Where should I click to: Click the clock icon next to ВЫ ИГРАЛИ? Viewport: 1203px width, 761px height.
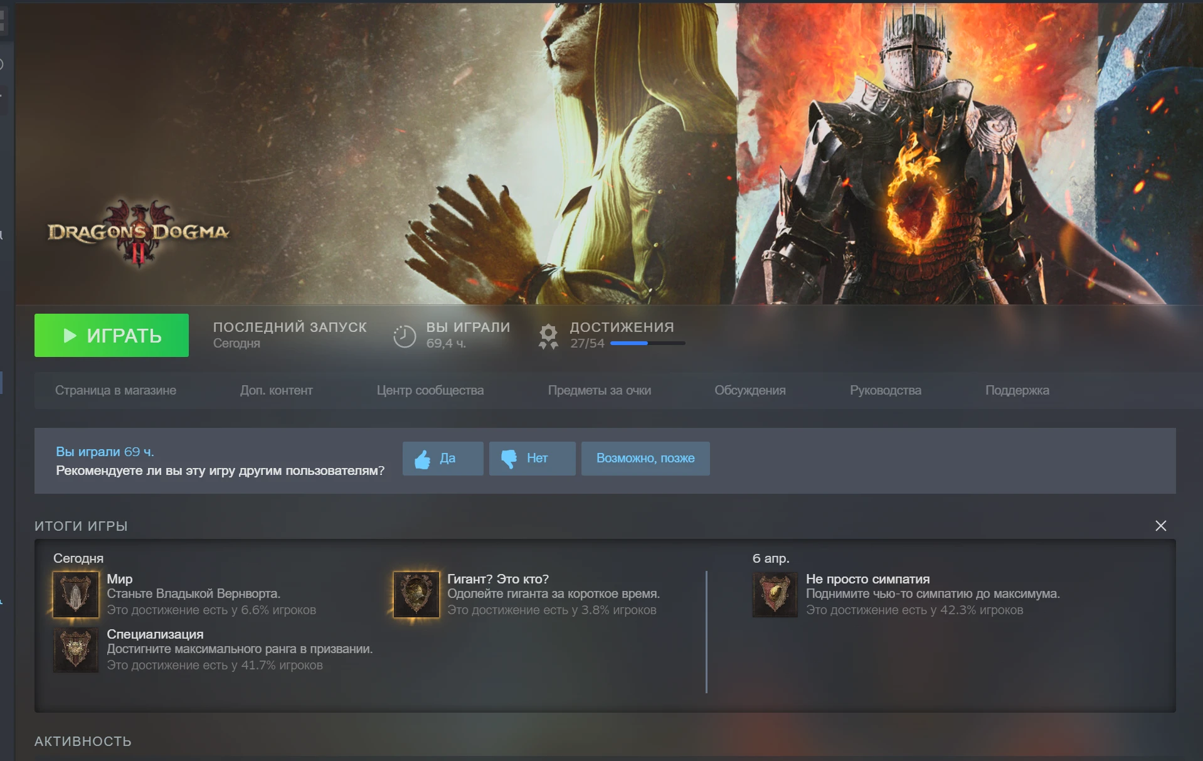[405, 336]
